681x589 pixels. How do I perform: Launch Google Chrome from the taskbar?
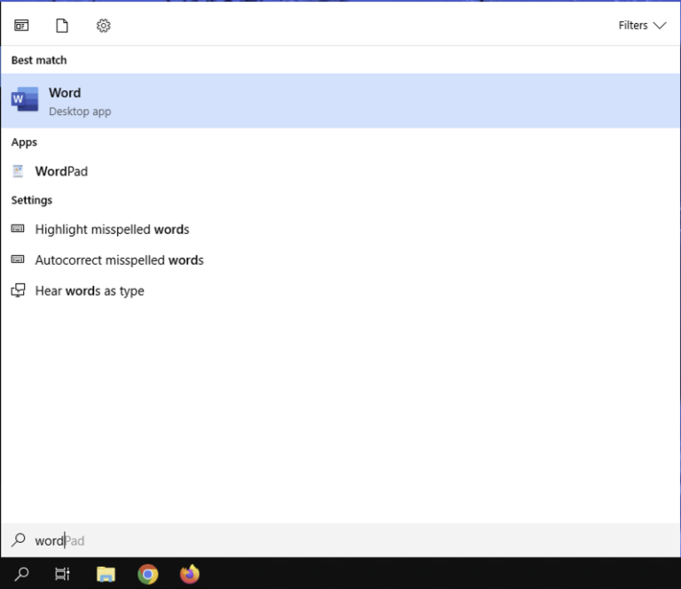coord(148,574)
